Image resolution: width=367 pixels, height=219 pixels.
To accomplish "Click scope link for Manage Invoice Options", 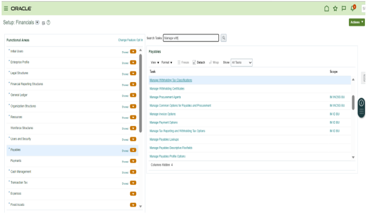I will point(335,114).
